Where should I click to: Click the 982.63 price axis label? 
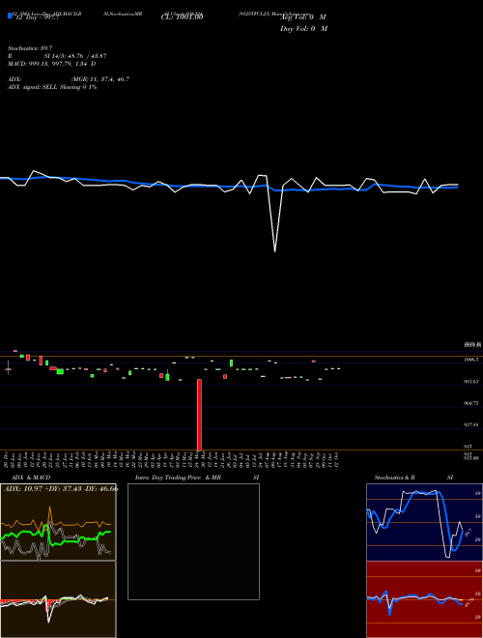pyautogui.click(x=471, y=382)
